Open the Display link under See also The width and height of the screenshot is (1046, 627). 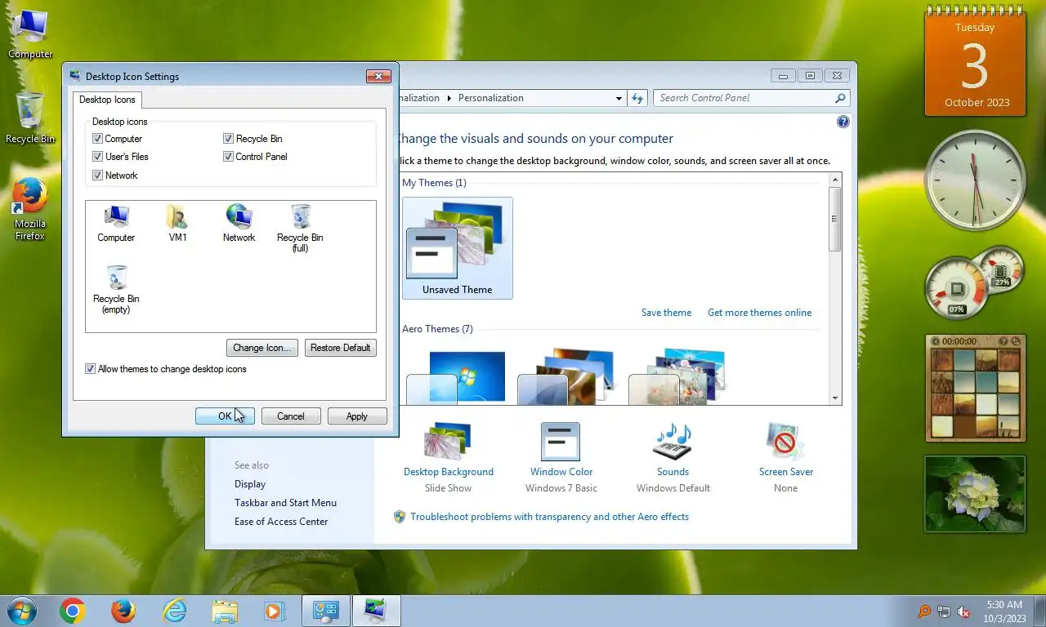point(250,484)
